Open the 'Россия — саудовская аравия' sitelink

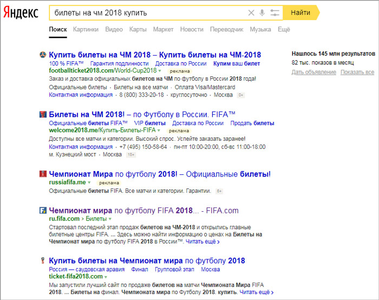coord(87,269)
